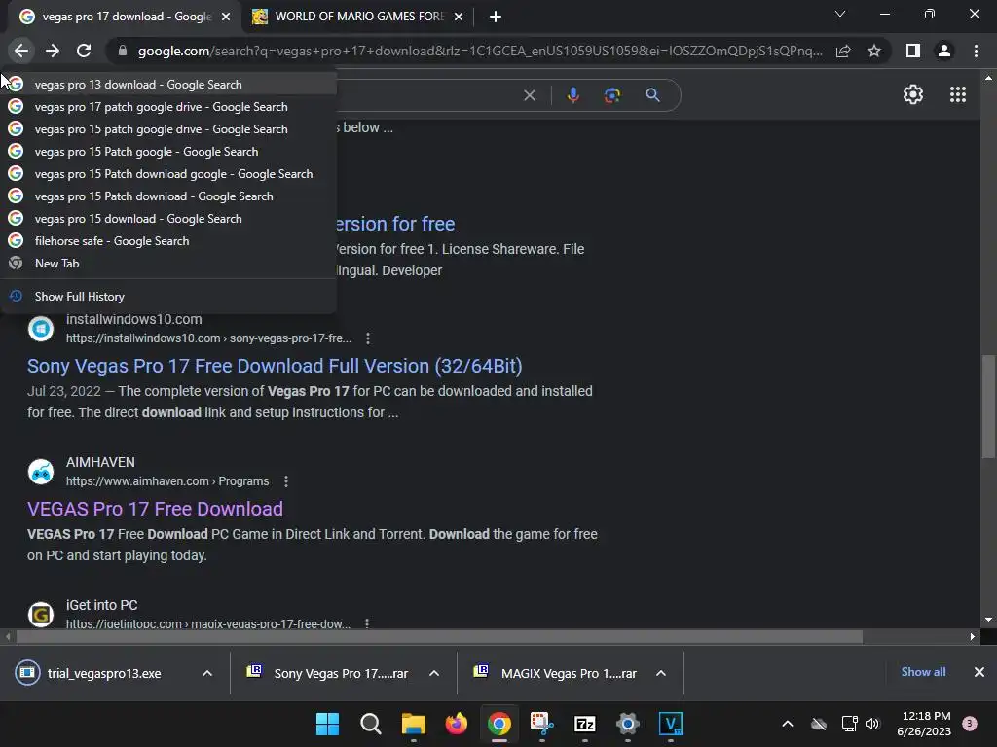Viewport: 997px width, 747px height.
Task: Close the World of Mario Games tab
Action: (459, 17)
